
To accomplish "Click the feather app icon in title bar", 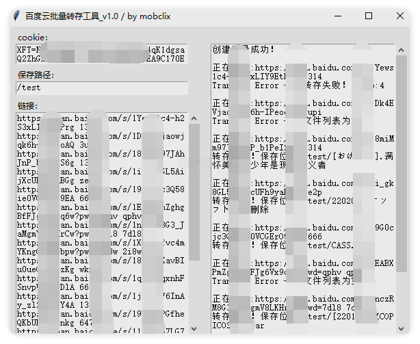I will (x=16, y=16).
